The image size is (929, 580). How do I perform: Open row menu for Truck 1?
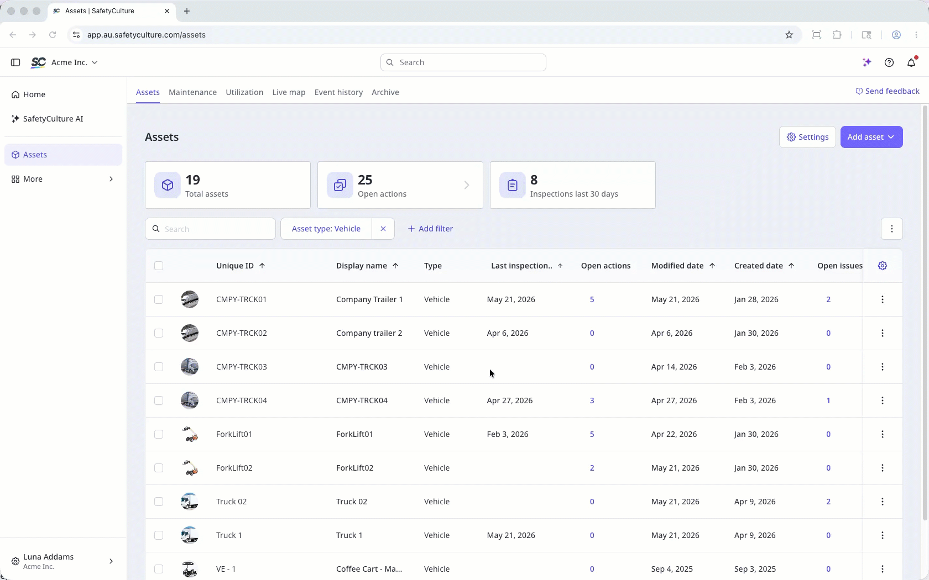tap(883, 535)
